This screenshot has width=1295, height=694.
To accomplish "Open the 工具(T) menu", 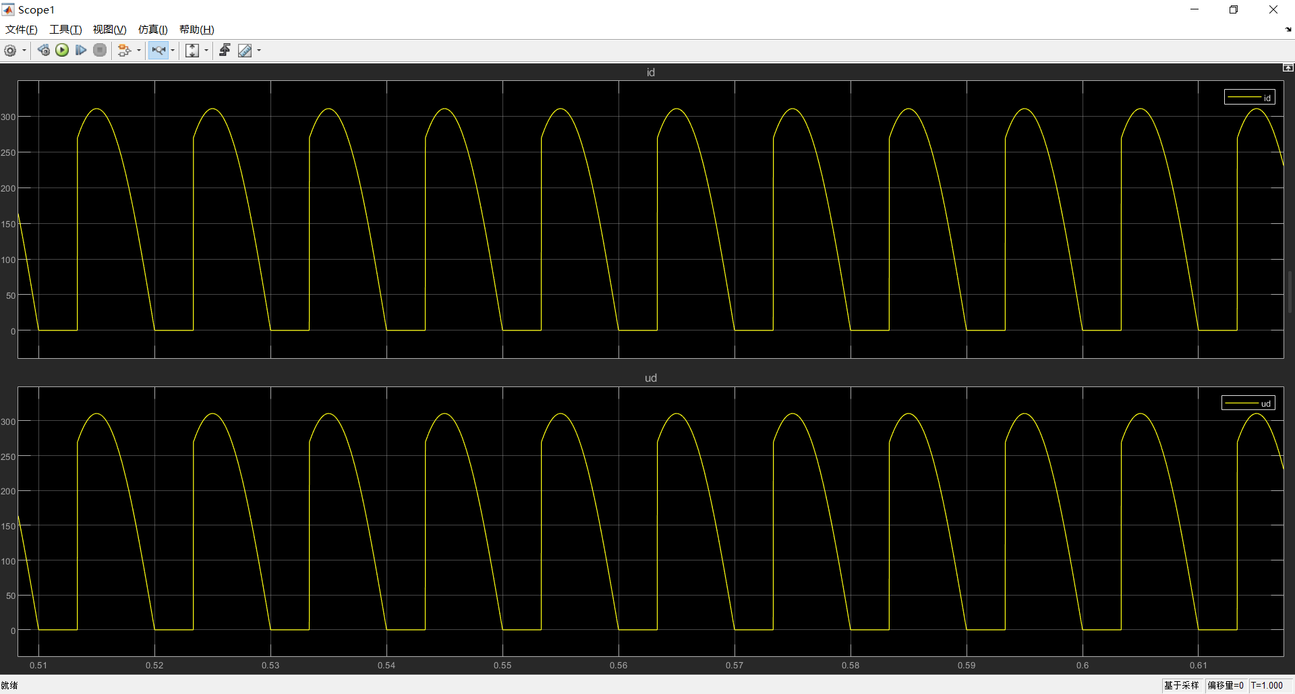I will [65, 30].
